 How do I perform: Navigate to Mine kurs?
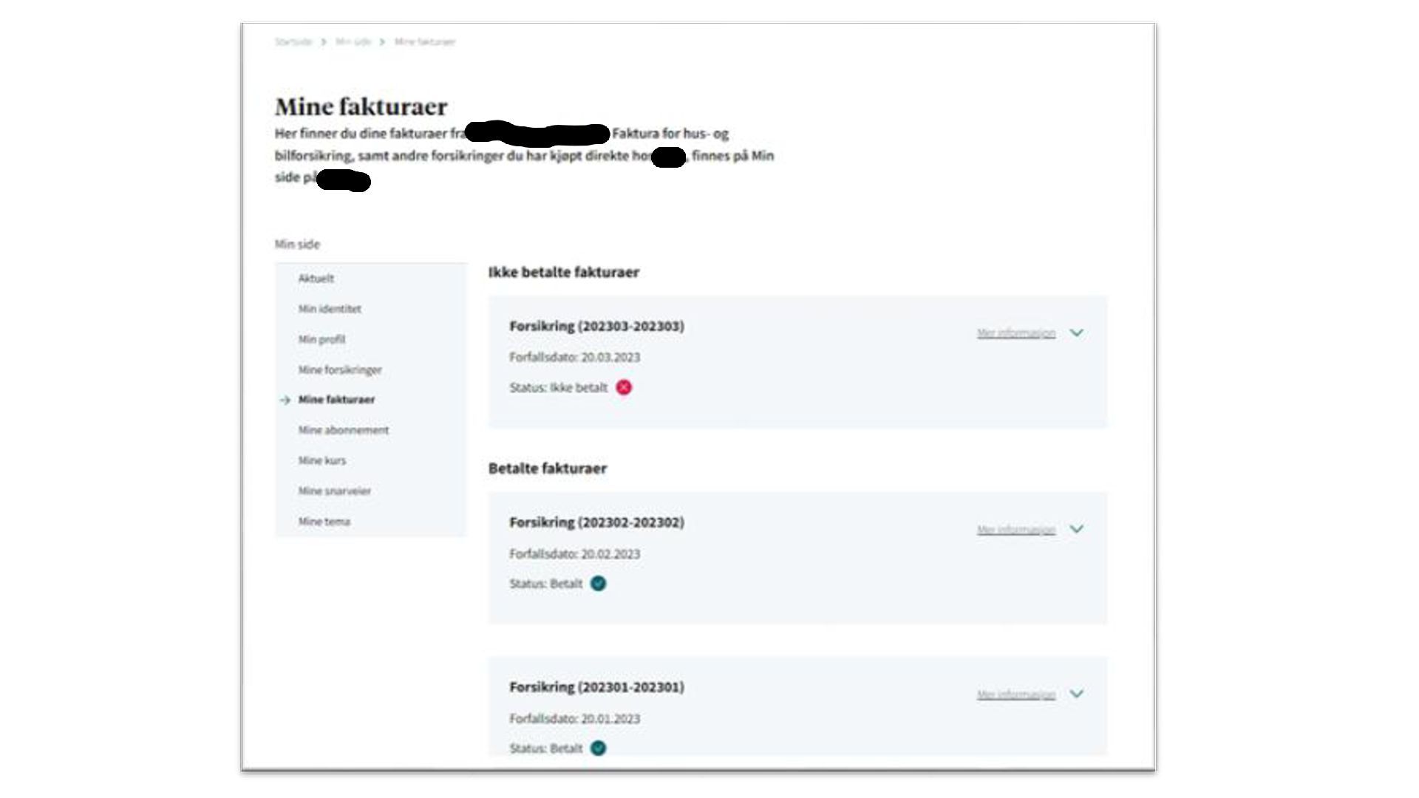coord(321,460)
